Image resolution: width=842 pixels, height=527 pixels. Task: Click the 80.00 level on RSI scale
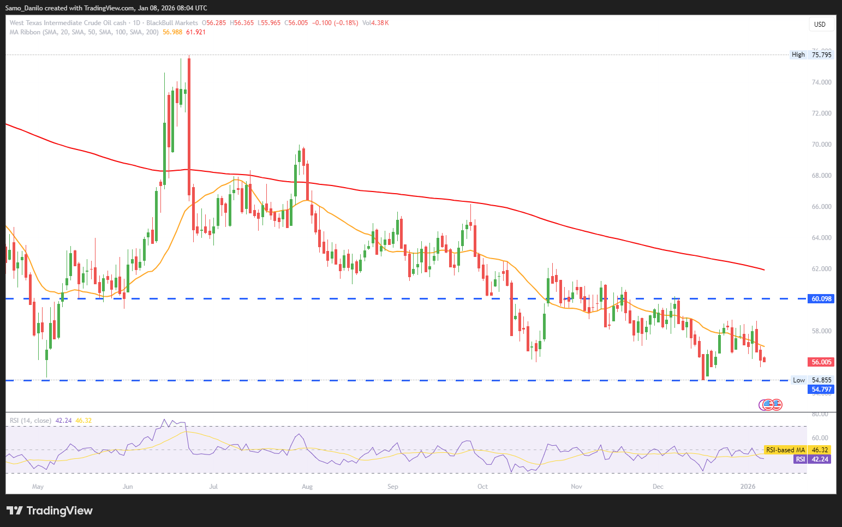820,415
